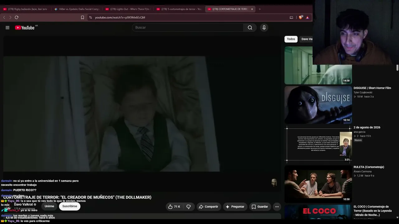The height and width of the screenshot is (224, 399).
Task: Open the YouTube guide hamburger menu
Action: coord(7,28)
